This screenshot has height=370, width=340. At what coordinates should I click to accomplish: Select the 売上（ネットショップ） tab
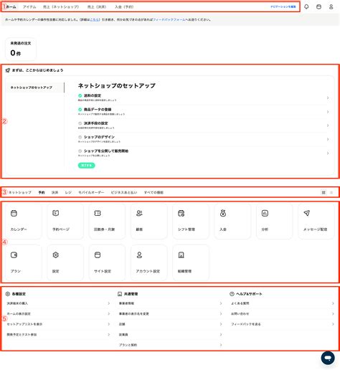(61, 7)
